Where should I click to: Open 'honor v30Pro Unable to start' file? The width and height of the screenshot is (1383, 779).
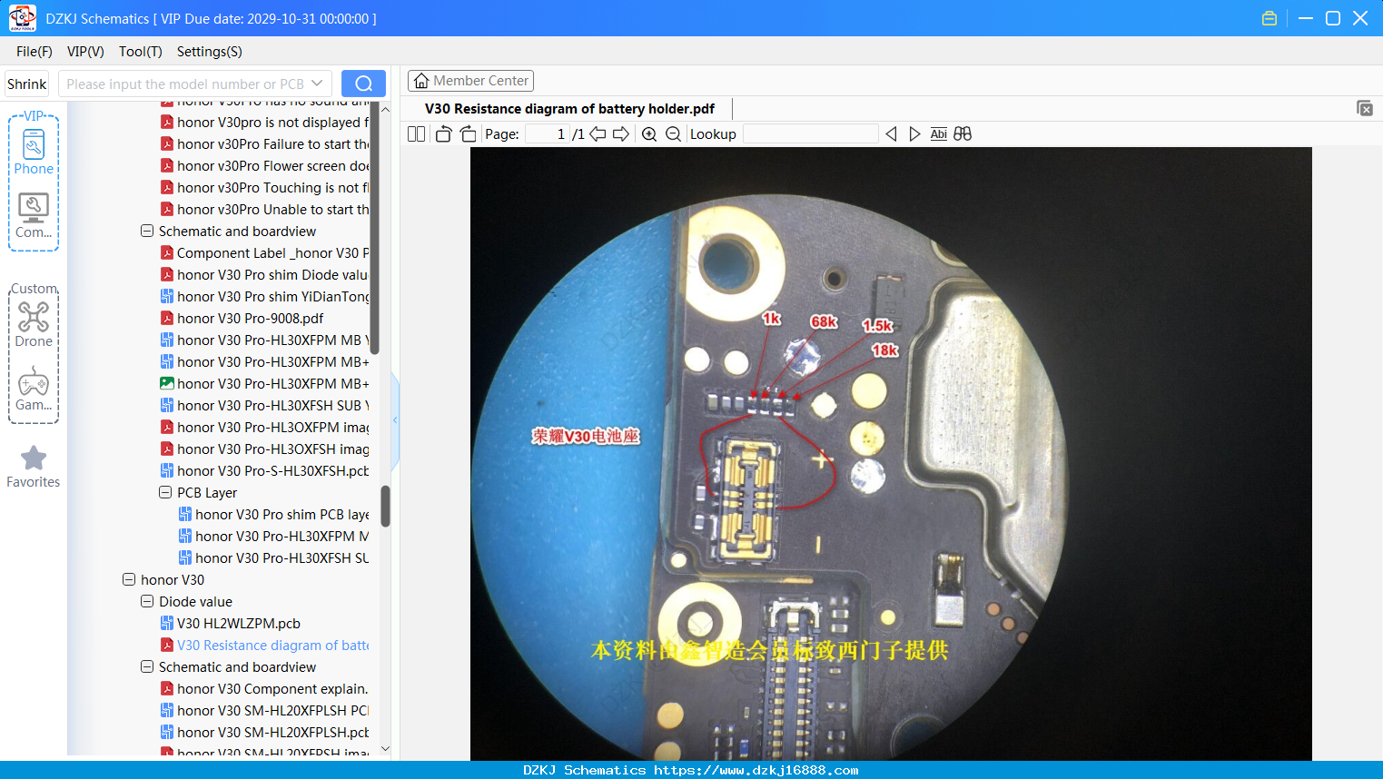273,210
